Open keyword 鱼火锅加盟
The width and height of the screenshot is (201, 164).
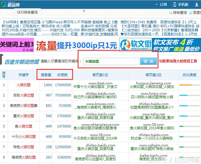pyautogui.click(x=24, y=126)
